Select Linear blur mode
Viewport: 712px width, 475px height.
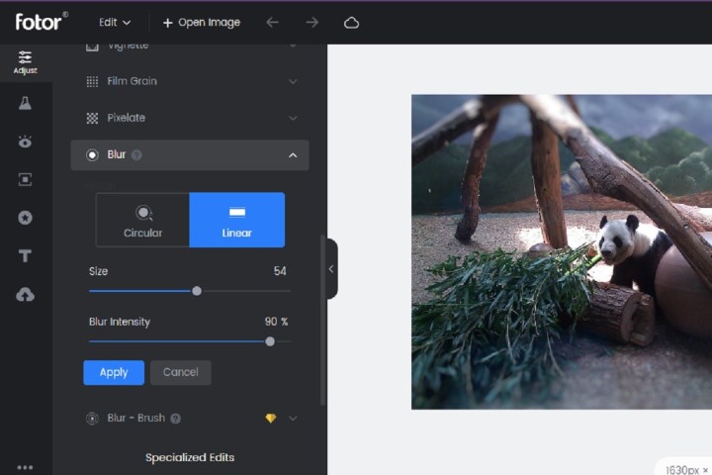(237, 220)
